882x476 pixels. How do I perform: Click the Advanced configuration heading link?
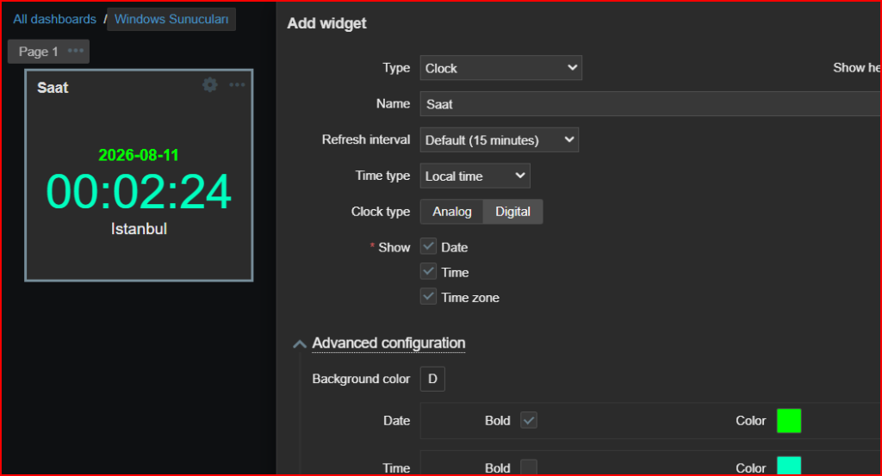(x=388, y=343)
